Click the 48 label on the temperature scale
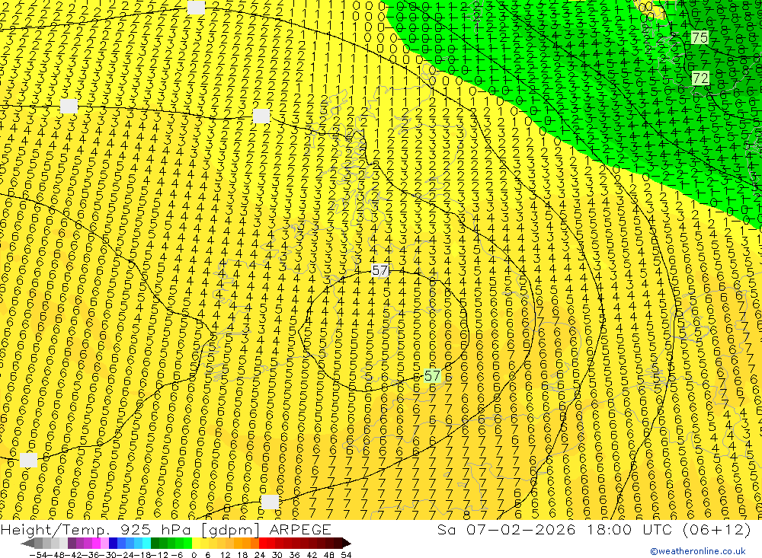Image resolution: width=762 pixels, height=558 pixels. click(x=329, y=555)
